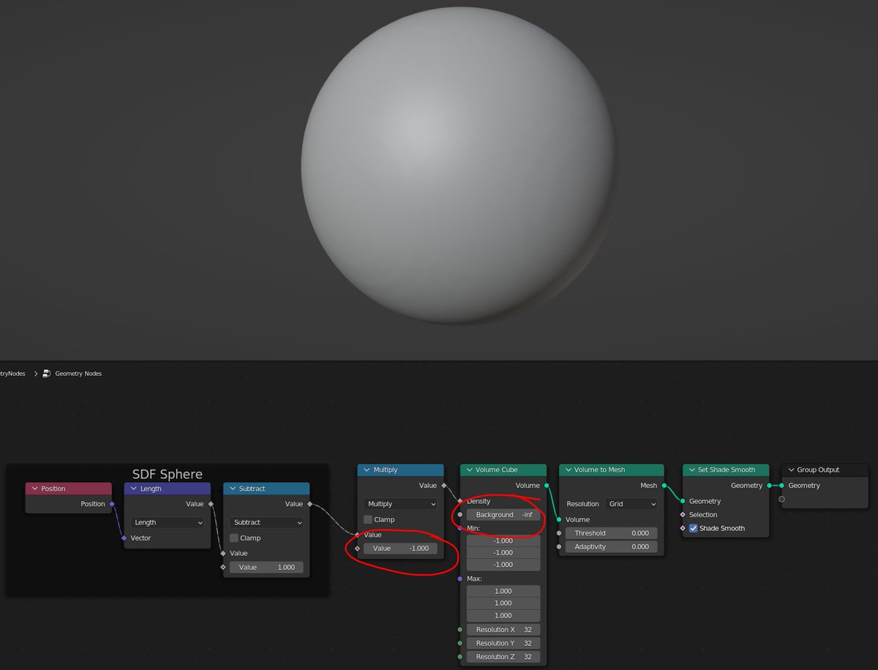
Task: Click the Geometry Nodes breadcrumb icon
Action: 46,373
